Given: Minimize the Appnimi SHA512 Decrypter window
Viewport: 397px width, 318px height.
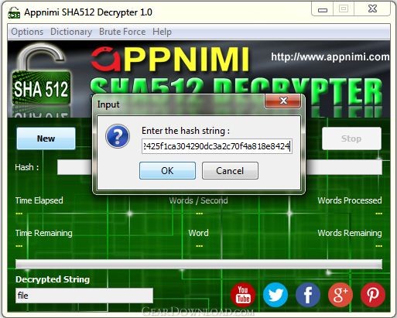Looking at the screenshot, I should point(323,9).
